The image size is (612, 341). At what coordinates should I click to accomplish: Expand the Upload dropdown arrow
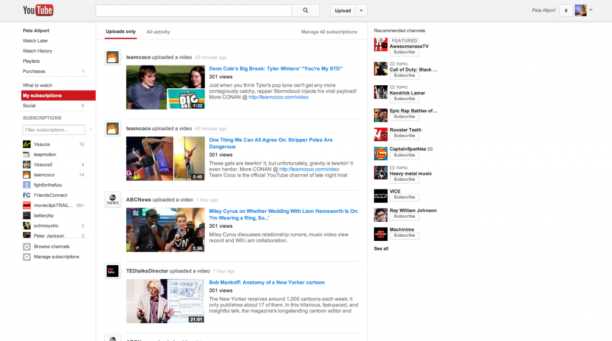click(362, 11)
